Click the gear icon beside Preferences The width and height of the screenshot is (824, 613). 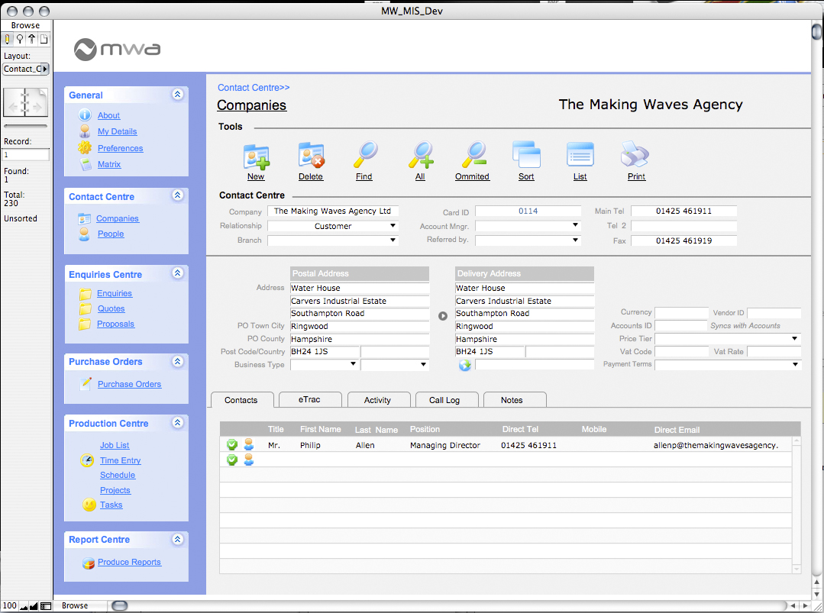click(x=85, y=148)
